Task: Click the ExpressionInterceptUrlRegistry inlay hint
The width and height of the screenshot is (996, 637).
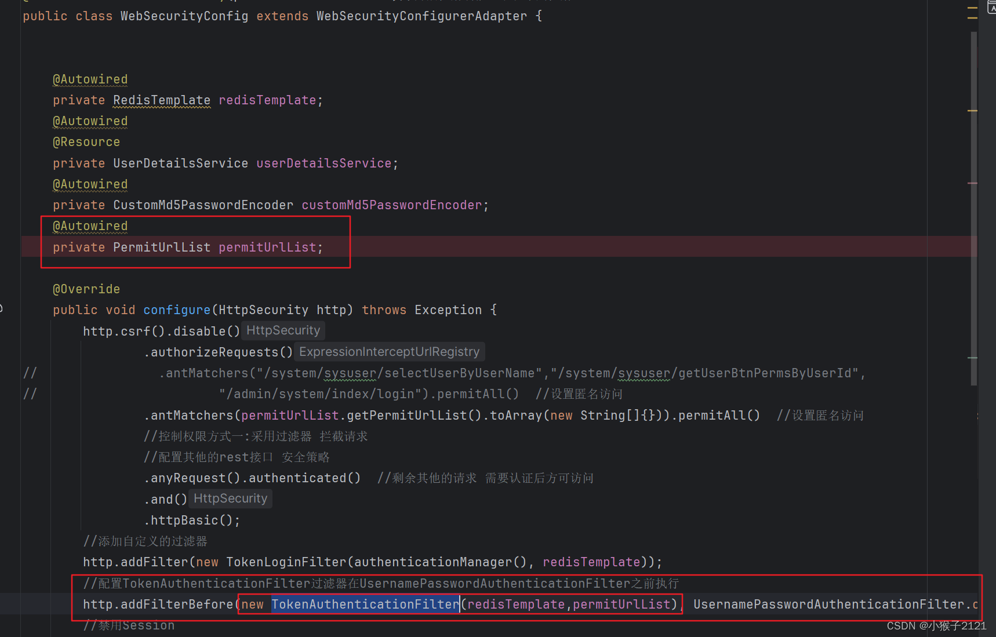Action: (x=389, y=351)
